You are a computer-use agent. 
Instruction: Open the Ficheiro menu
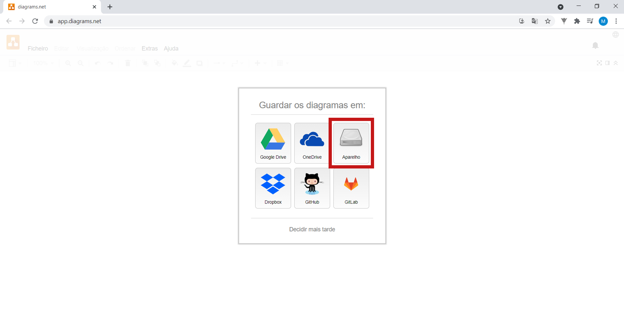(x=38, y=48)
